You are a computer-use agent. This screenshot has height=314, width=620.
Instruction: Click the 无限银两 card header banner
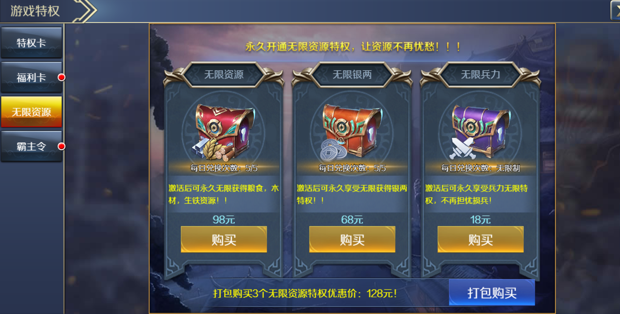tap(352, 75)
